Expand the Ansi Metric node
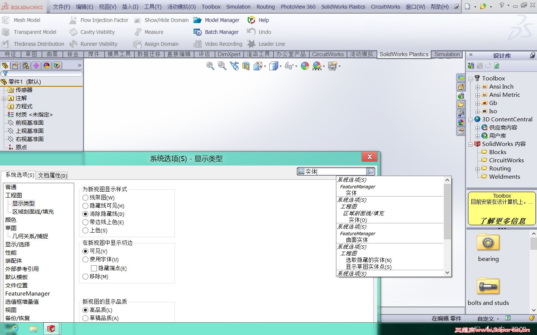The image size is (537, 335). (477, 95)
